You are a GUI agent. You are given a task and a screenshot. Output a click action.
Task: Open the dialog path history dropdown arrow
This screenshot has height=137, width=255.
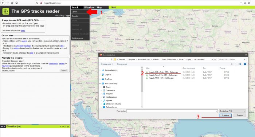212,59
